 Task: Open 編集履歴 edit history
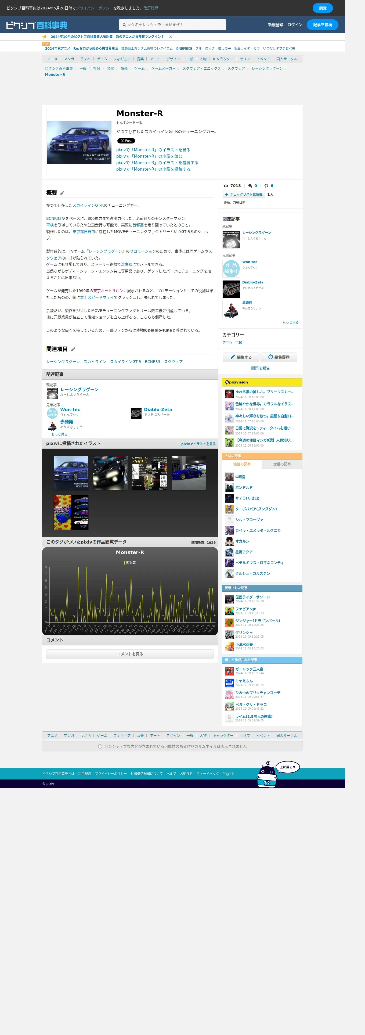(279, 357)
